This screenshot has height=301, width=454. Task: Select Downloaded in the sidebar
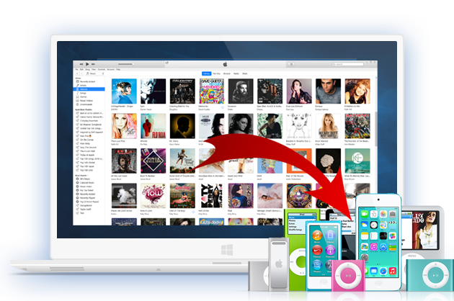click(86, 104)
